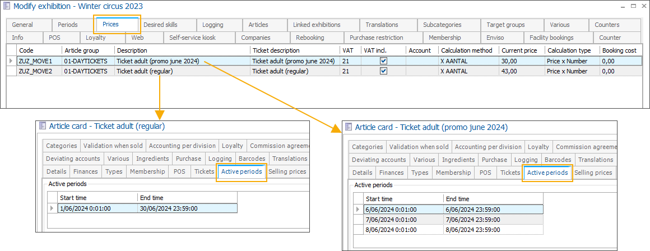650x251 pixels.
Task: Open the Prices tab in Modify exhibition
Action: tap(111, 25)
